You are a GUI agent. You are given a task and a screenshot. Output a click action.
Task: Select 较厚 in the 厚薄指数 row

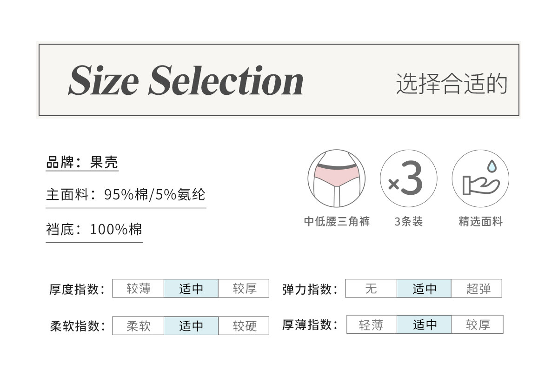pos(478,324)
